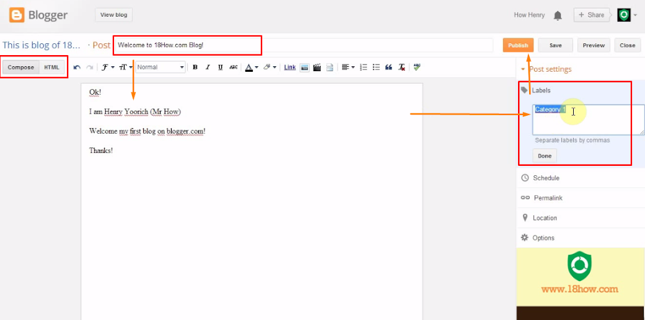Screen dimensions: 645x320
Task: Toggle bold formatting
Action: tap(195, 67)
